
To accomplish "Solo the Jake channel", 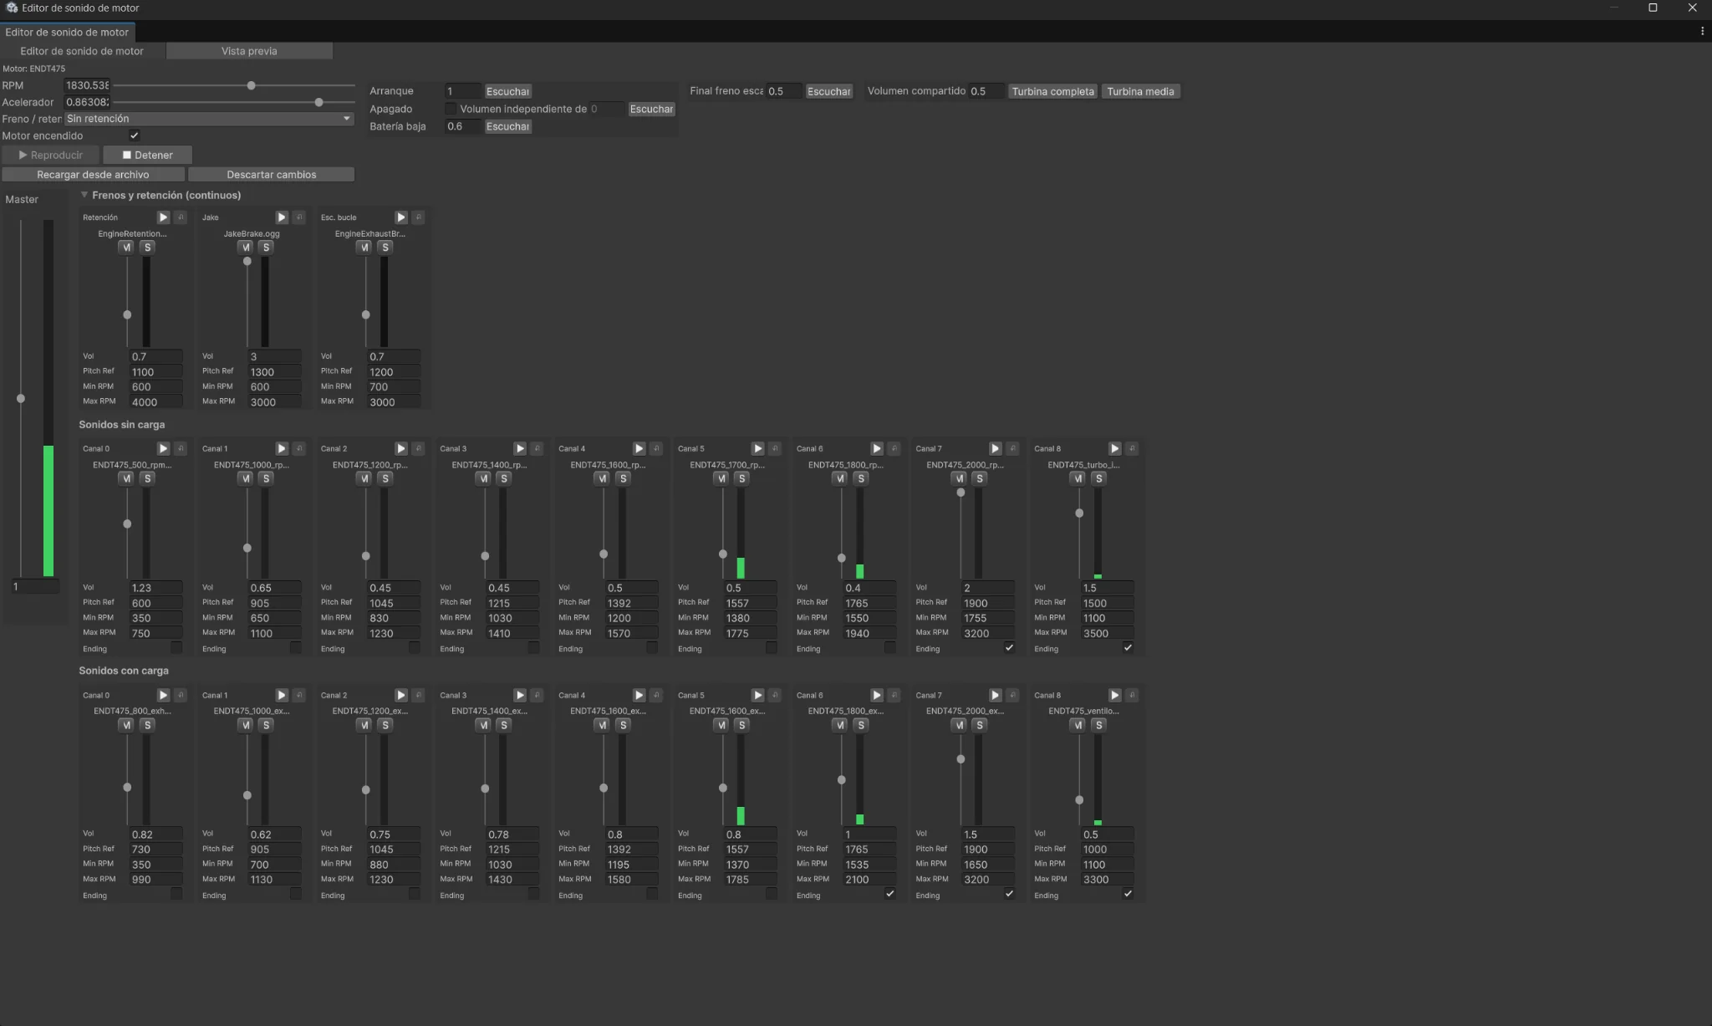I will point(266,248).
